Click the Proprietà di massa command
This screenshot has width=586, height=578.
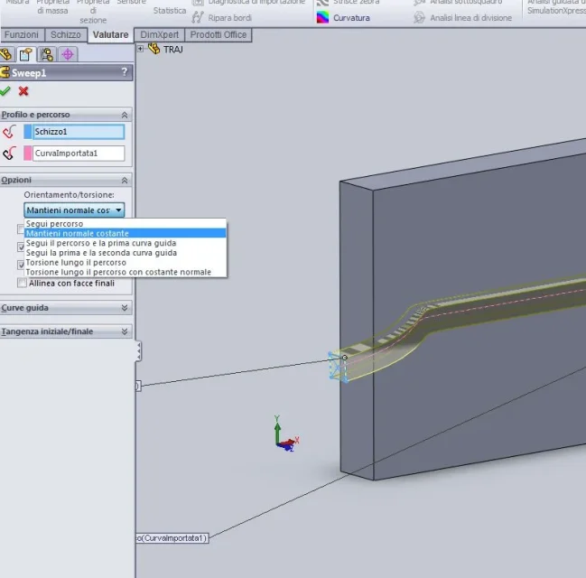[x=52, y=6]
